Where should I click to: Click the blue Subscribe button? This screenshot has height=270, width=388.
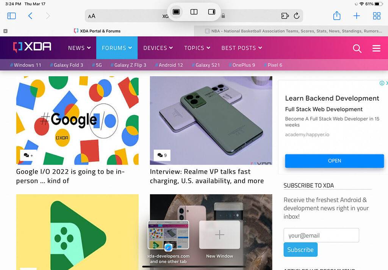300,250
